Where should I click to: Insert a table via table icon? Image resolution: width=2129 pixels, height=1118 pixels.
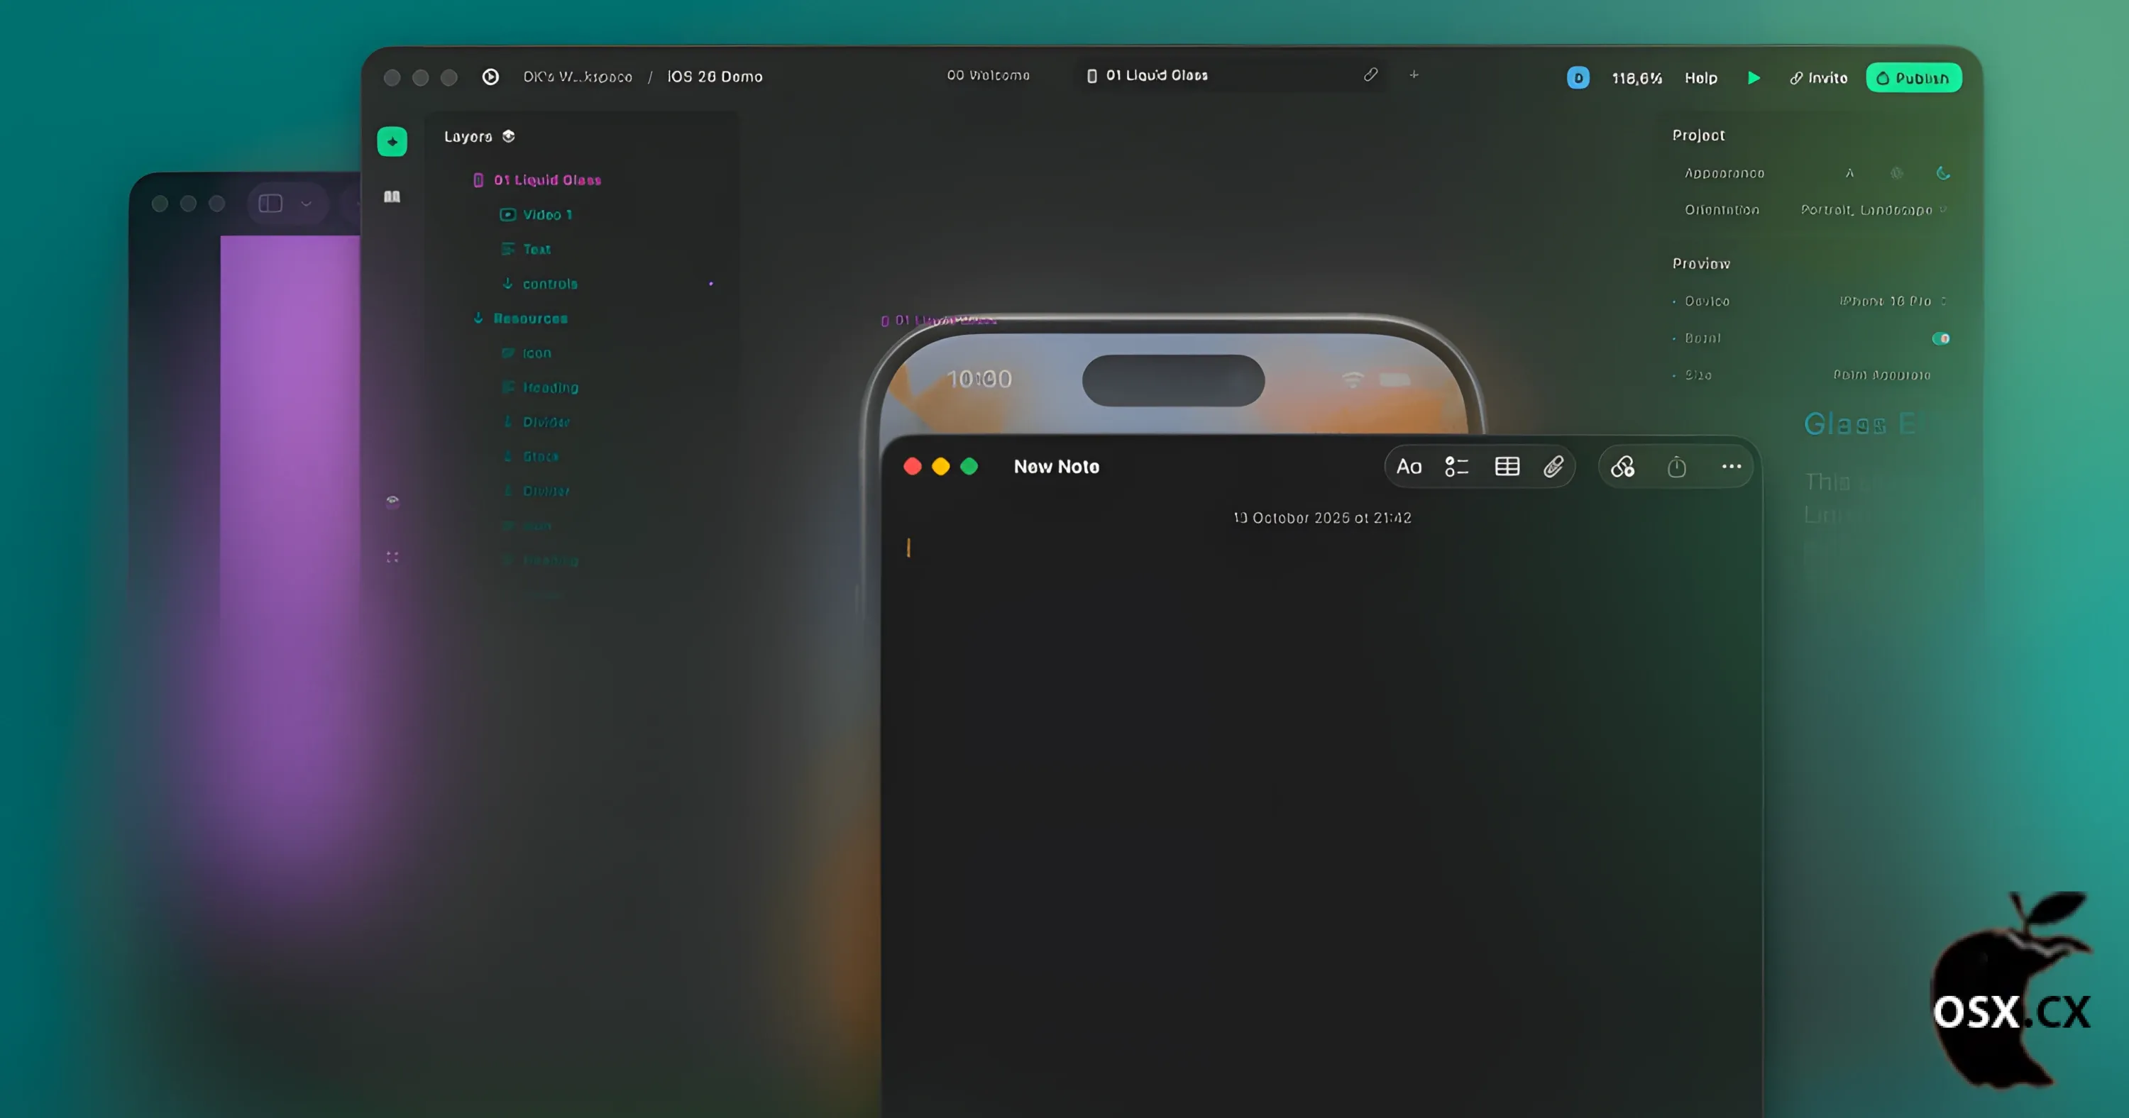[1507, 467]
